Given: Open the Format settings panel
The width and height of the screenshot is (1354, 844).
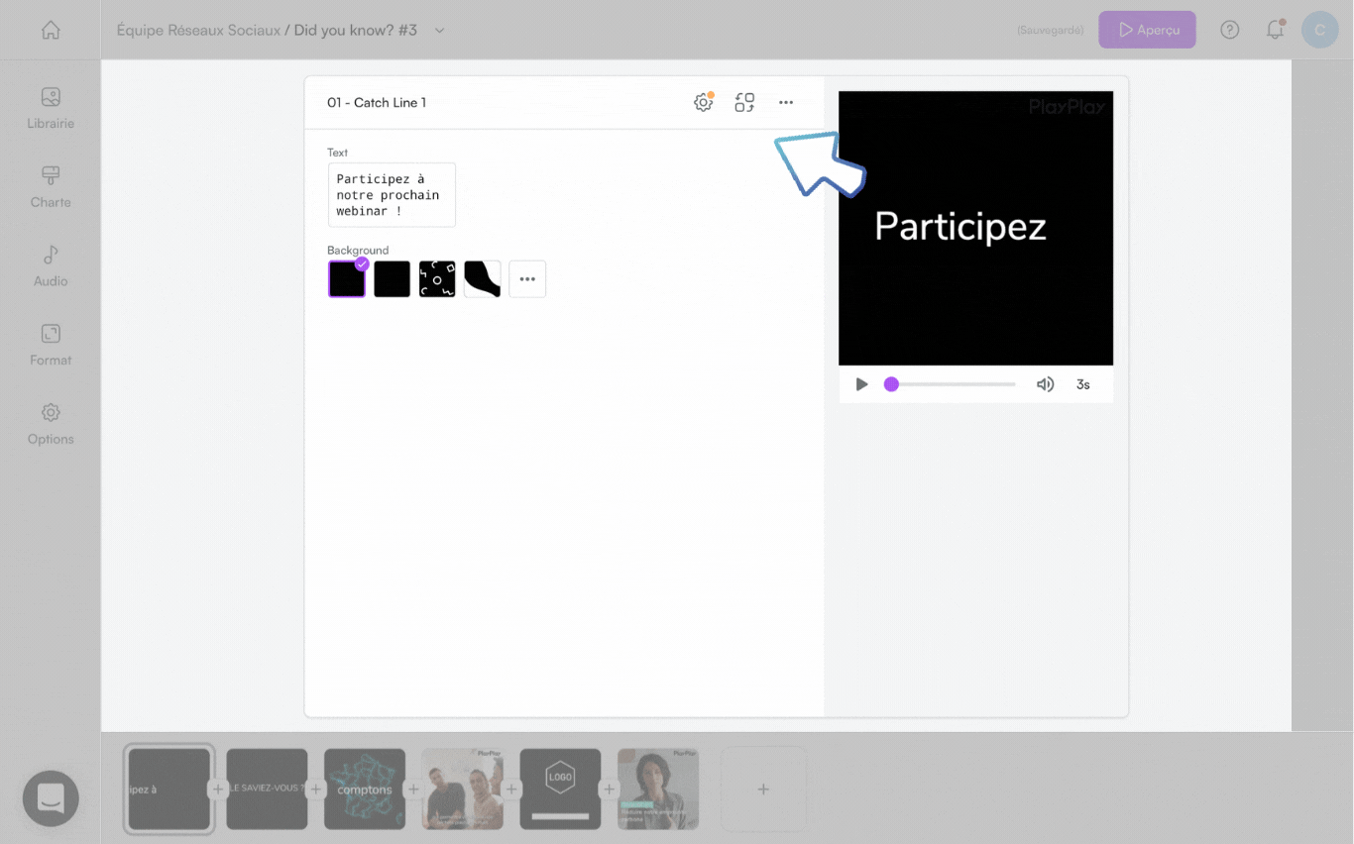Looking at the screenshot, I should (x=51, y=345).
